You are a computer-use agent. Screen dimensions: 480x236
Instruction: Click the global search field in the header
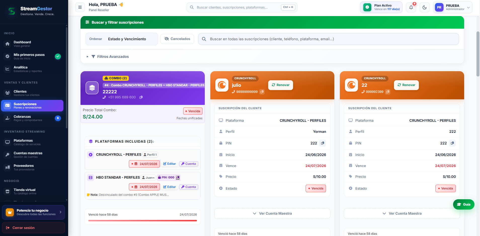[x=242, y=7]
